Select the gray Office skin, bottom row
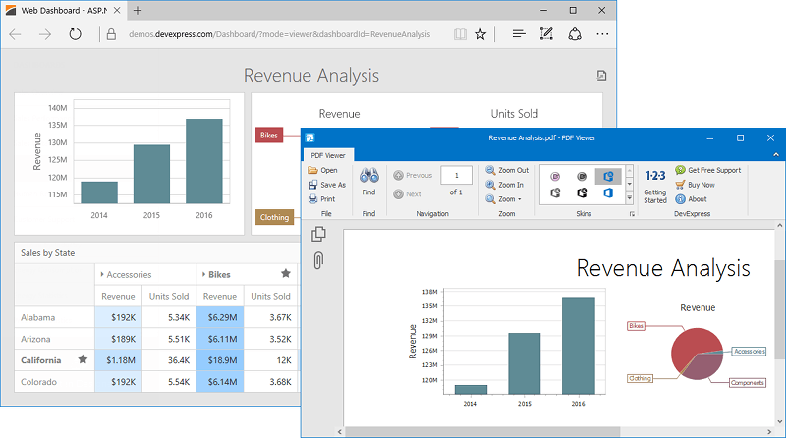 pyautogui.click(x=555, y=192)
